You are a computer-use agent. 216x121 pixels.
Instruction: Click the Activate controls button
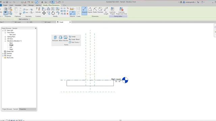coord(38,10)
